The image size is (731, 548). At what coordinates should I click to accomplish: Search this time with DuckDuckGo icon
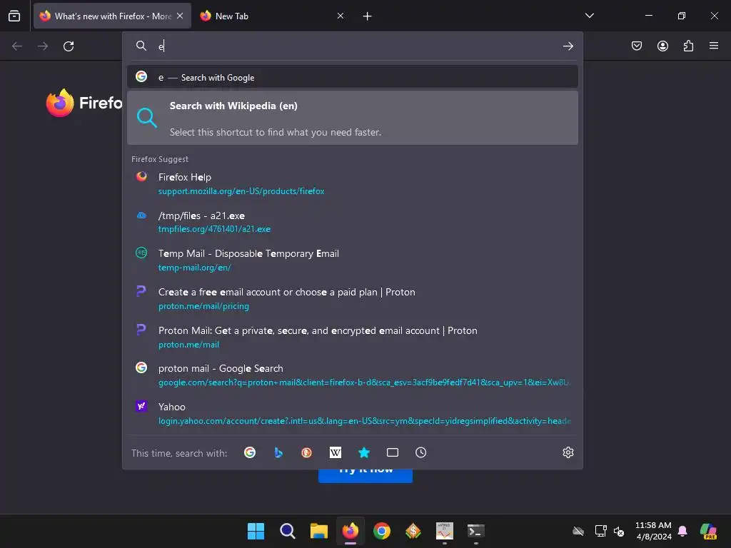coord(306,452)
